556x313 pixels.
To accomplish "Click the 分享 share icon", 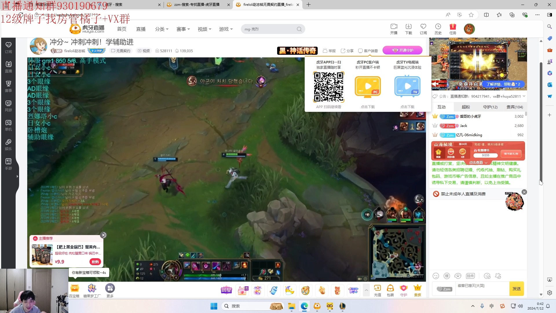I will pos(347,51).
